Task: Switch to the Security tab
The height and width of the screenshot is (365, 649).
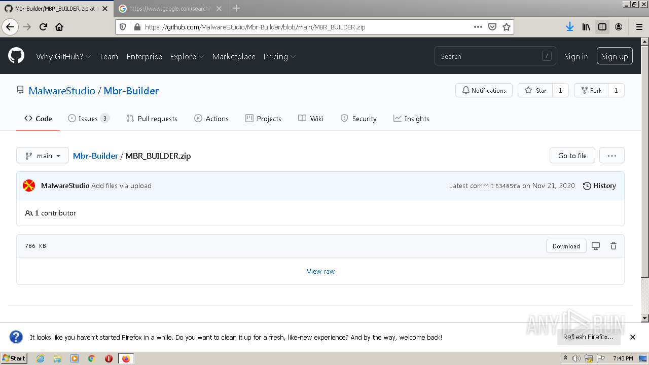Action: coord(358,119)
